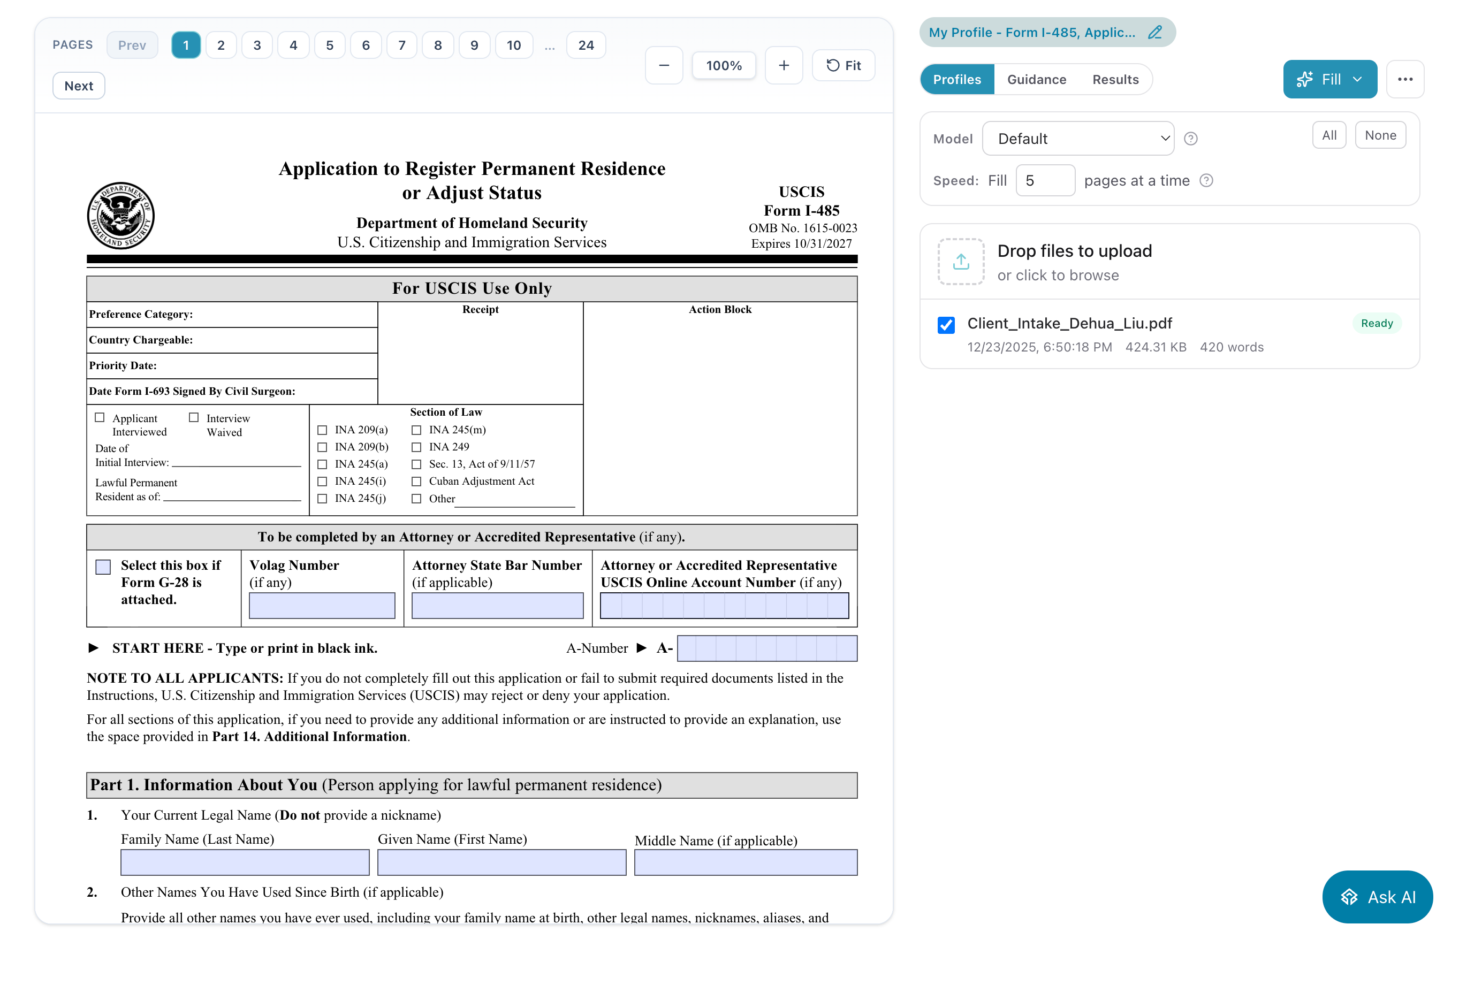Click the help icon after 'pages at a time'
1459x993 pixels.
point(1206,181)
